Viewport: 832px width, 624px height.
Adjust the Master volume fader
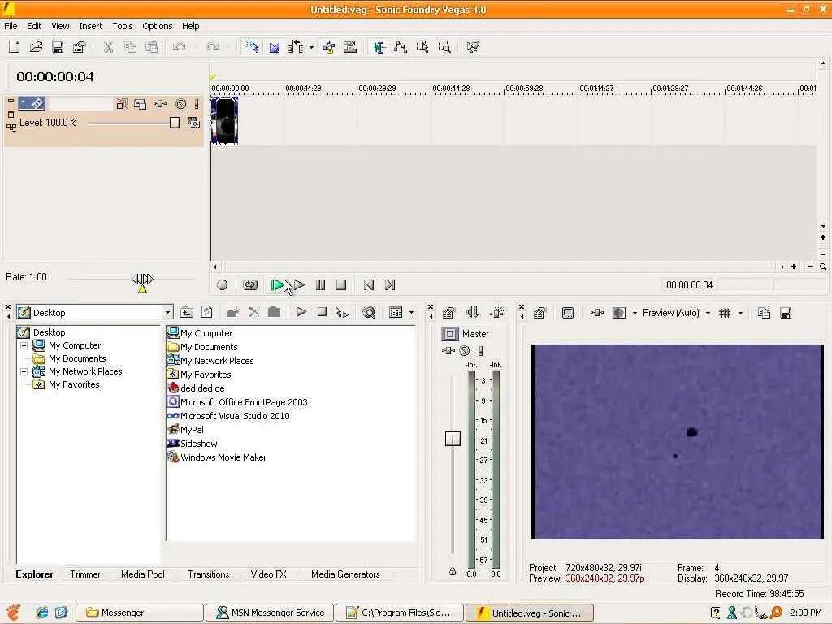(x=453, y=439)
